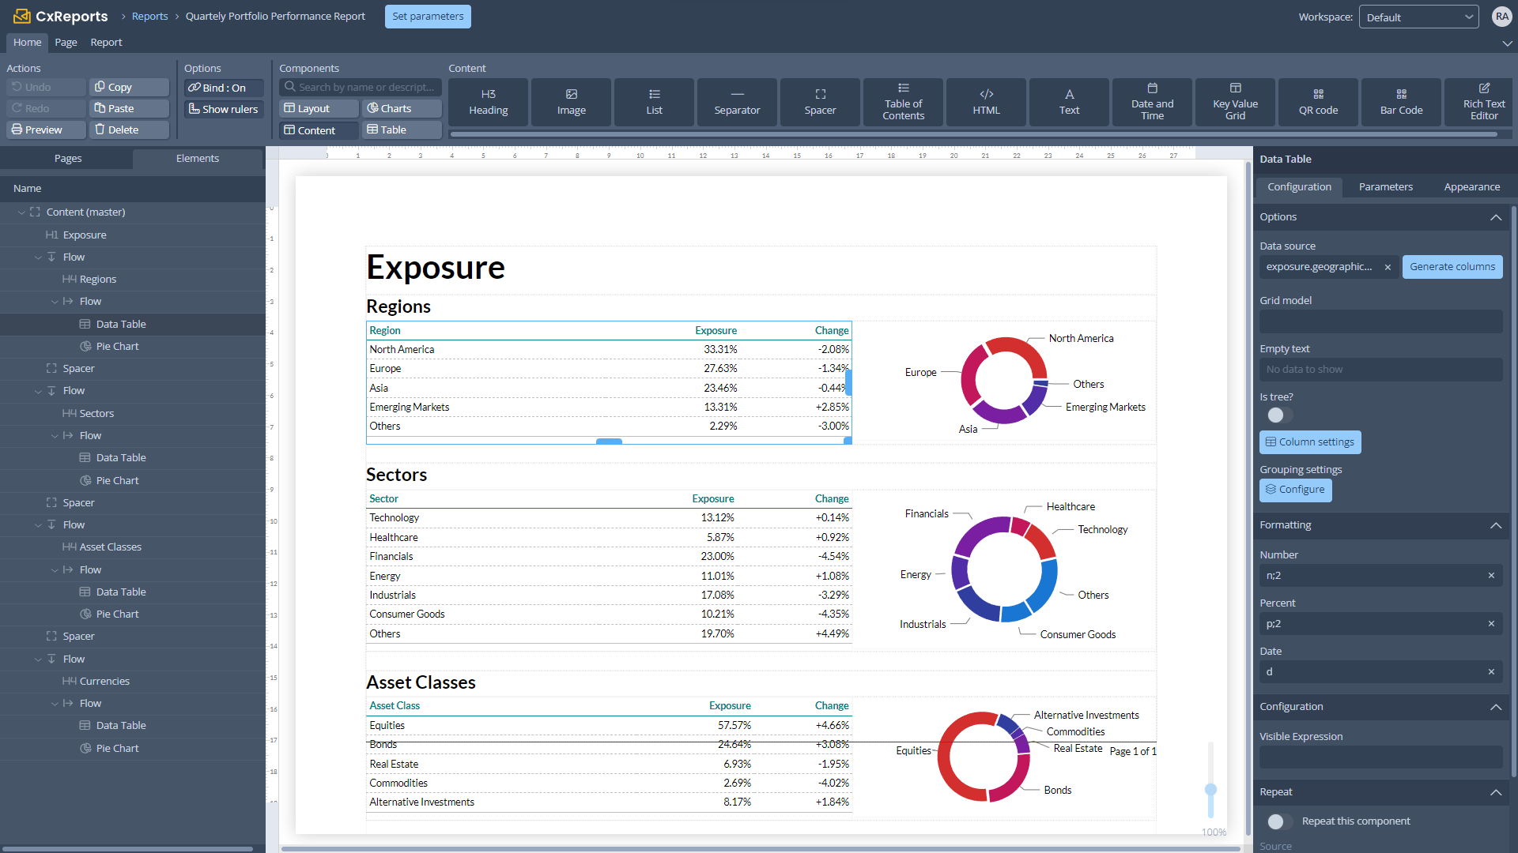Screen dimensions: 1518x853
Task: Add a Separator component
Action: click(x=736, y=102)
